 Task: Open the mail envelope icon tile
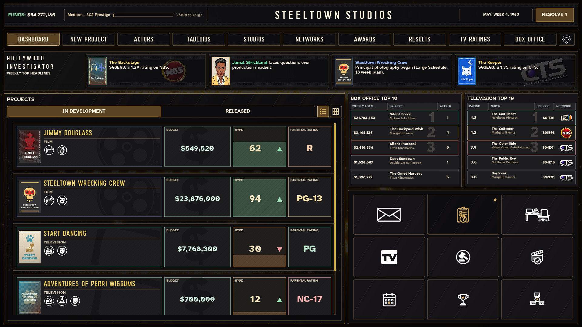pos(389,215)
